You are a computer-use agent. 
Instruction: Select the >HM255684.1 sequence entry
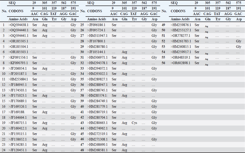[18, 79]
